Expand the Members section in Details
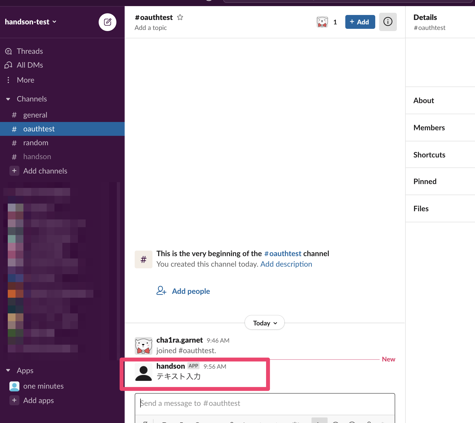 click(440, 128)
